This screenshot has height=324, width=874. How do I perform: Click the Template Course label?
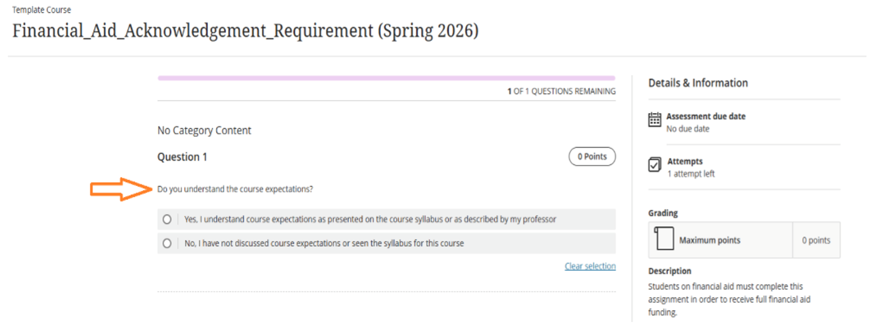(x=42, y=9)
